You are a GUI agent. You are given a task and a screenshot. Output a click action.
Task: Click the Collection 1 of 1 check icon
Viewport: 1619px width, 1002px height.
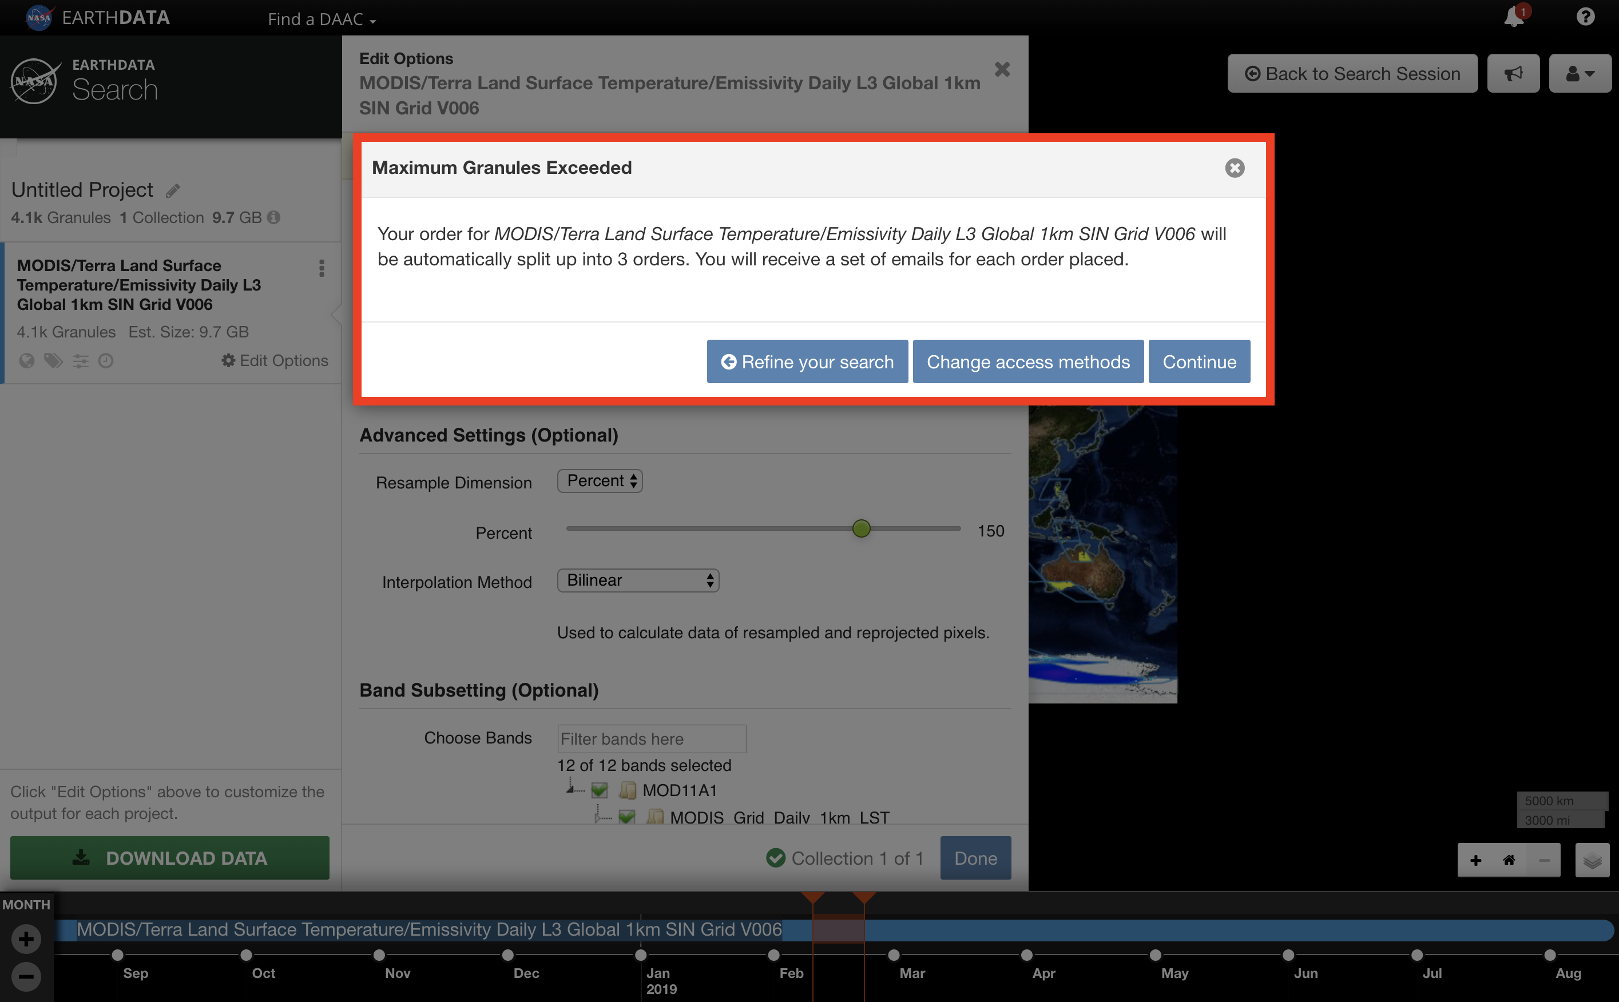pyautogui.click(x=775, y=857)
